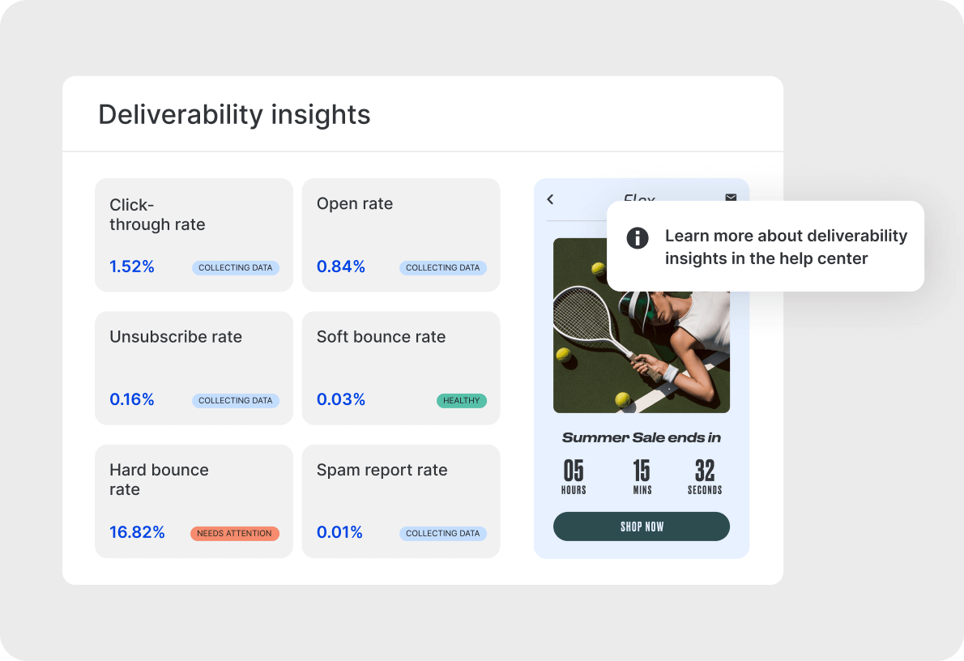Click COLLECTING DATA badge on Spam report rate

[x=442, y=533]
